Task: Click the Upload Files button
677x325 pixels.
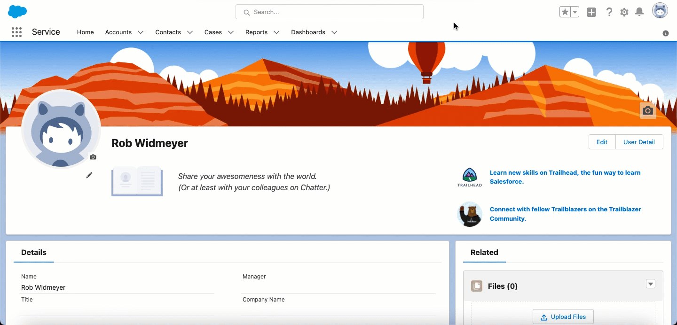Action: pos(563,317)
